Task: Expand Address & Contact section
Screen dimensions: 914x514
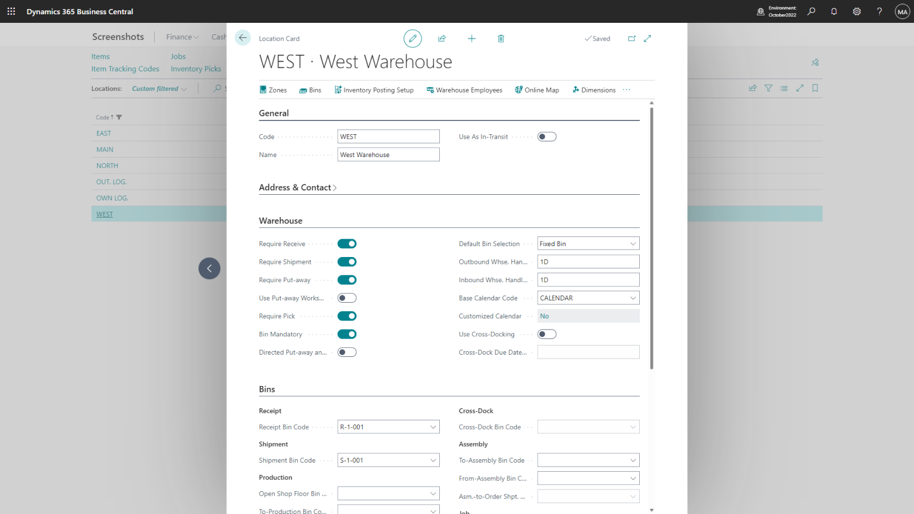Action: tap(298, 187)
